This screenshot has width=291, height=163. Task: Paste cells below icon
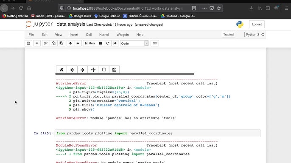click(x=61, y=43)
